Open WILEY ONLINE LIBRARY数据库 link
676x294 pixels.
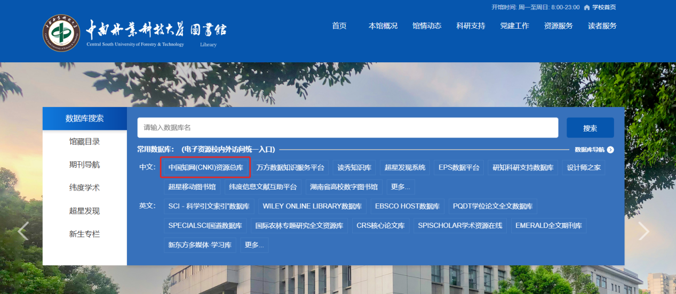pyautogui.click(x=312, y=206)
